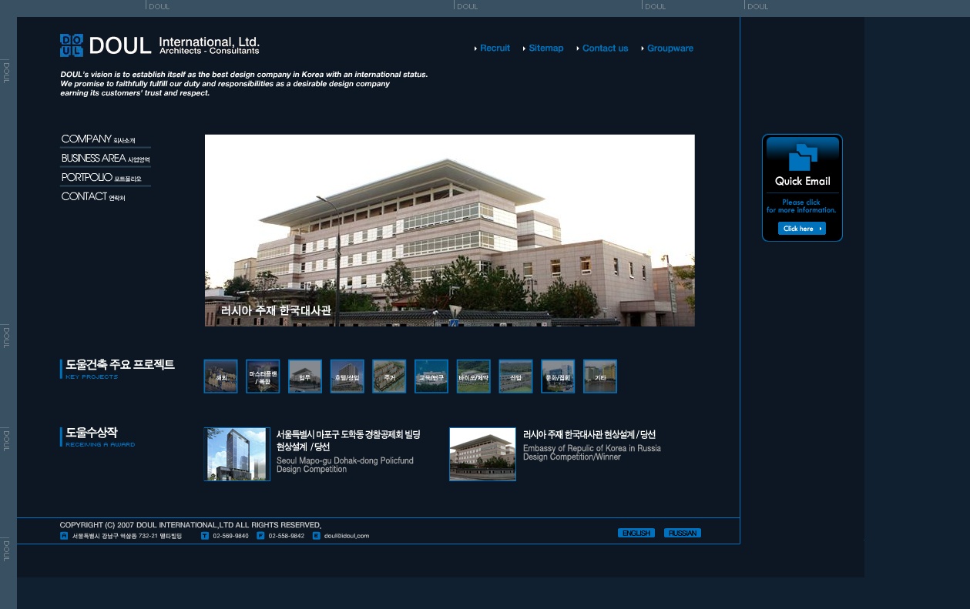Image resolution: width=970 pixels, height=609 pixels.
Task: Select the 호텔/상업 project thumbnail
Action: tap(347, 376)
